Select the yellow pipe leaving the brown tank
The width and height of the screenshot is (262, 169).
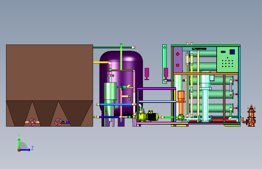[x=100, y=62]
